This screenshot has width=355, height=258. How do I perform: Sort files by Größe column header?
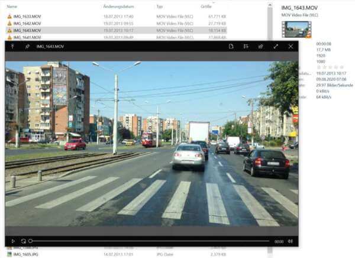[206, 7]
